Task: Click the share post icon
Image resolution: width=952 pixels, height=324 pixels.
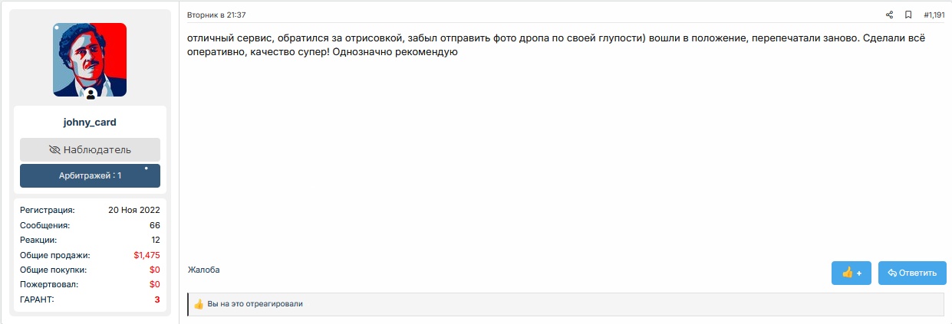Action: click(890, 15)
